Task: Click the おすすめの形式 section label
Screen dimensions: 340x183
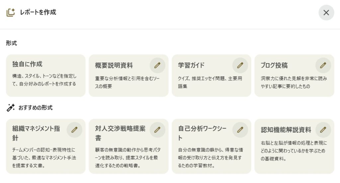Action: tap(36, 108)
